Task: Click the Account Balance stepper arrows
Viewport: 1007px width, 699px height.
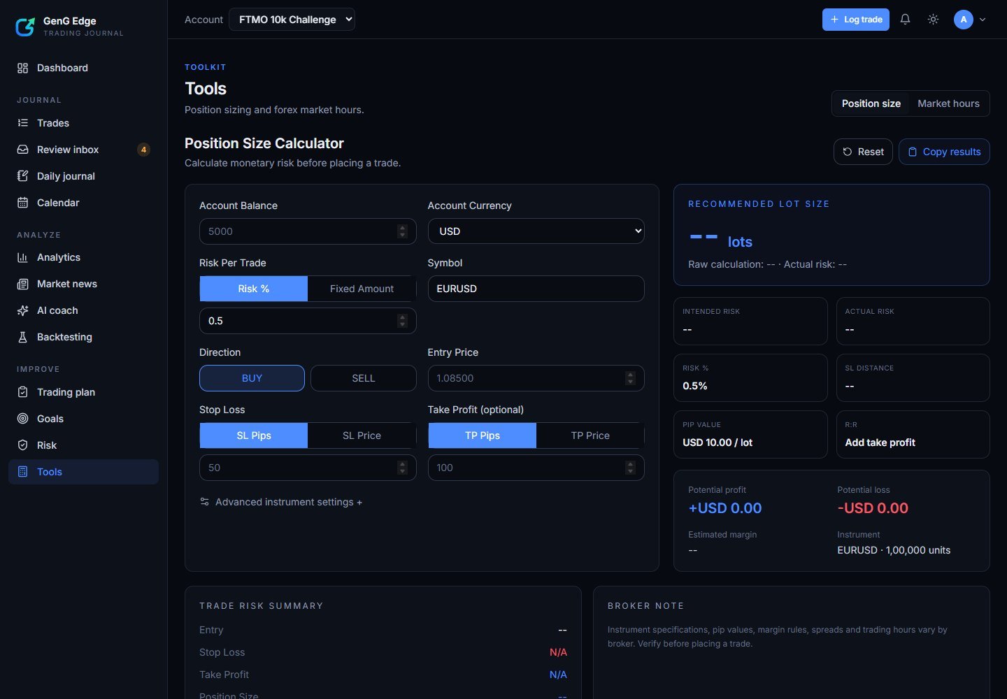Action: pos(402,231)
